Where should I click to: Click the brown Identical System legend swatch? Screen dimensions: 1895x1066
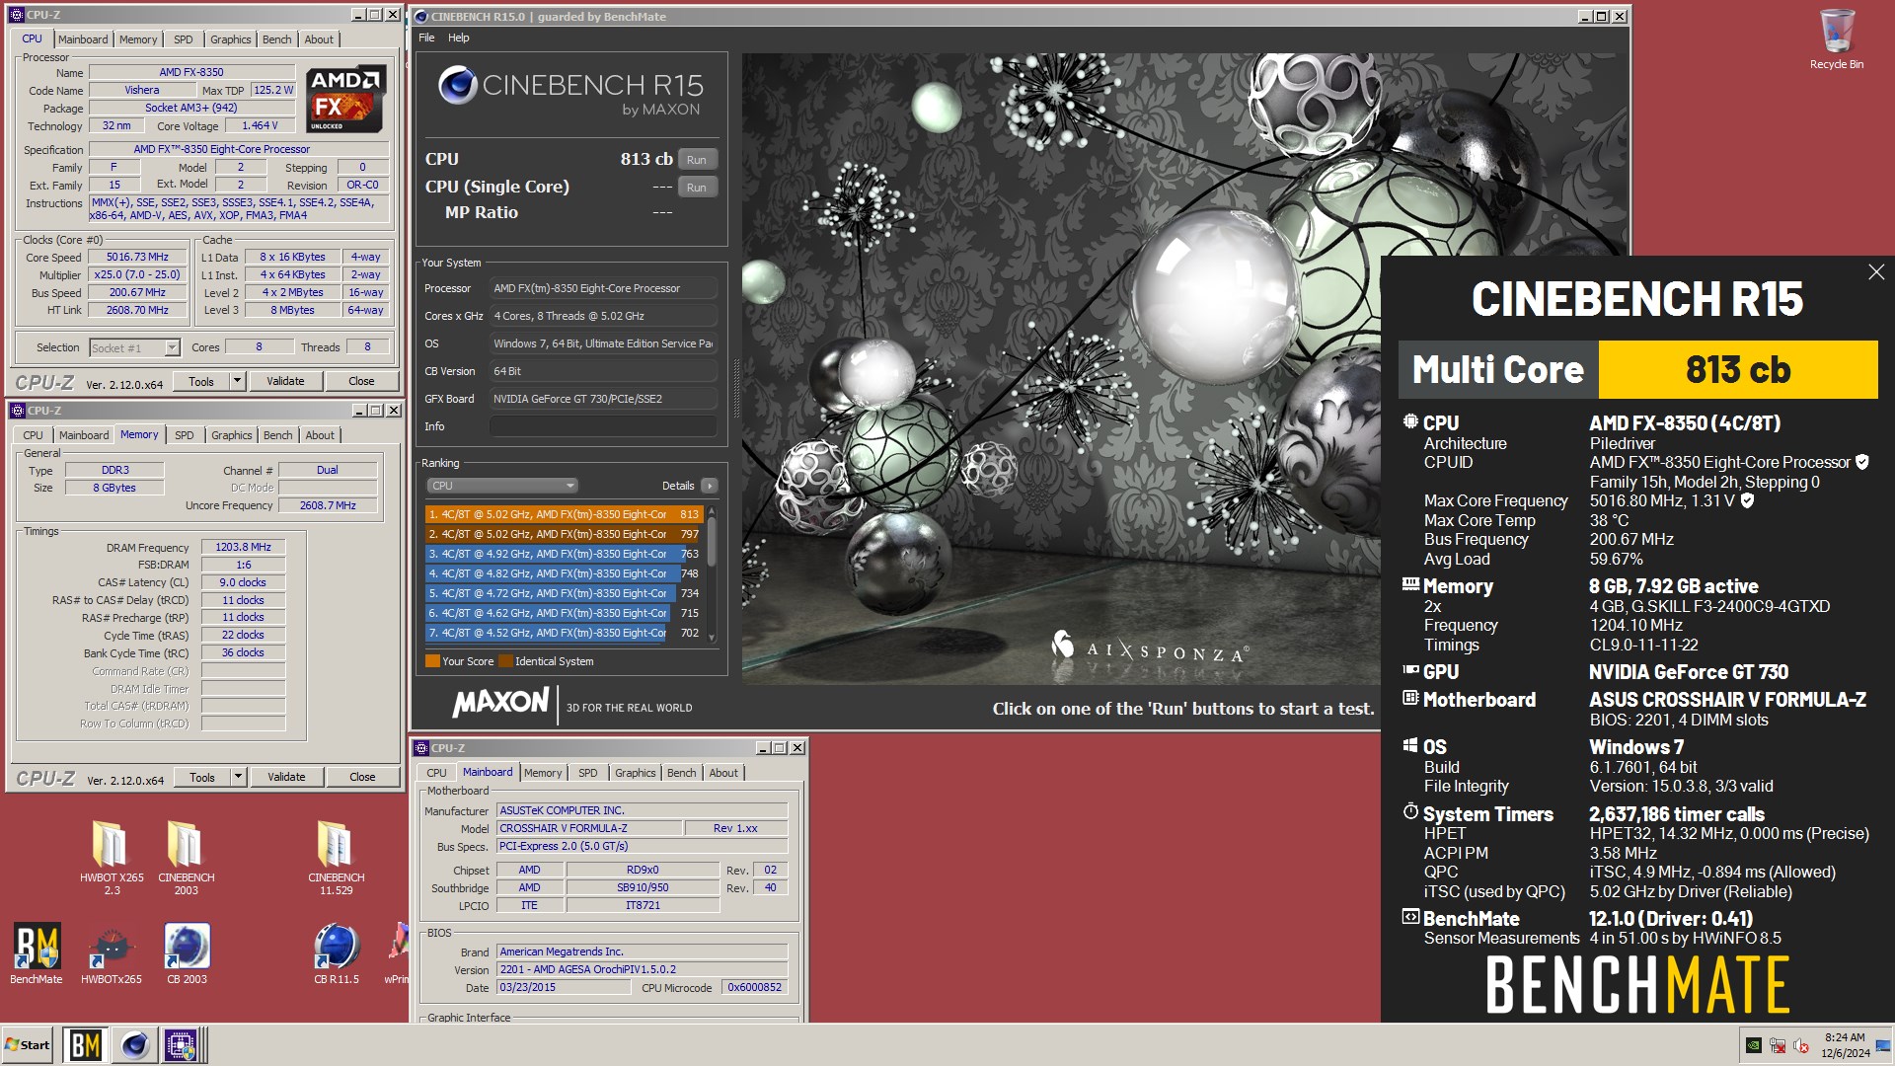(x=505, y=661)
